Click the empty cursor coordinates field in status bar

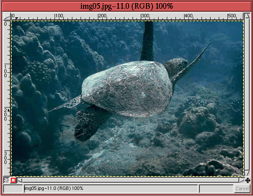pyautogui.click(x=13, y=189)
